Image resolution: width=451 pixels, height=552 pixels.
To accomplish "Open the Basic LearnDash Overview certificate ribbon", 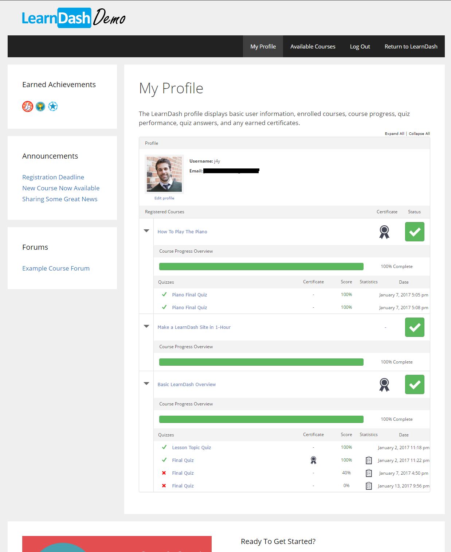I will [384, 385].
